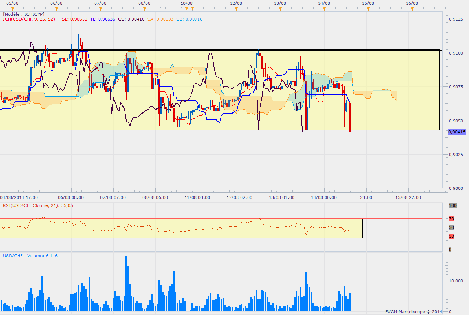Click the 0,9125 price axis label
This screenshot has width=469, height=315.
456,19
